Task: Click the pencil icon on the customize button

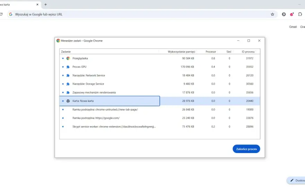Action: tap(292, 180)
